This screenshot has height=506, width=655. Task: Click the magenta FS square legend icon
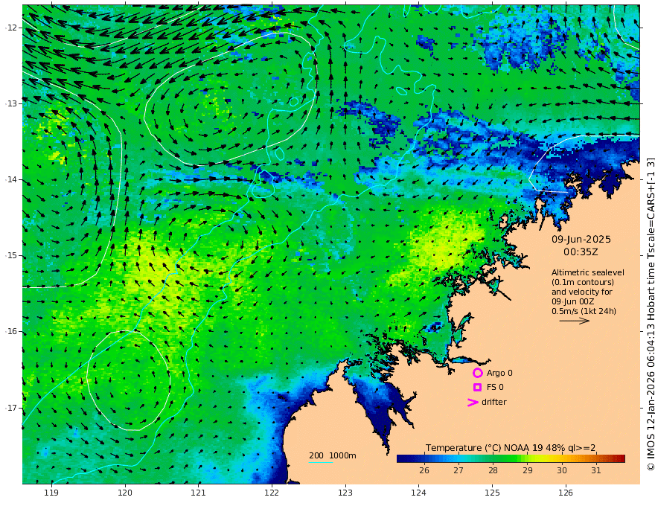[x=477, y=388]
